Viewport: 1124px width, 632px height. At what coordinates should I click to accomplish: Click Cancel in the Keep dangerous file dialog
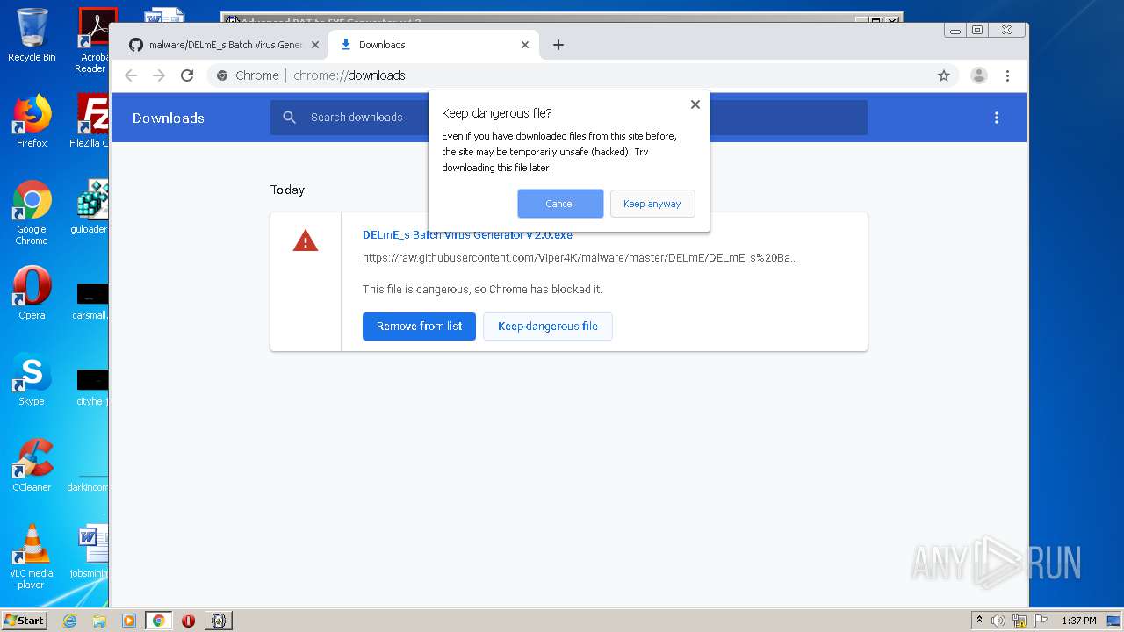pyautogui.click(x=560, y=204)
